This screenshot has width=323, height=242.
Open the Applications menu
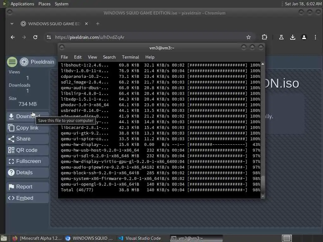(22, 4)
